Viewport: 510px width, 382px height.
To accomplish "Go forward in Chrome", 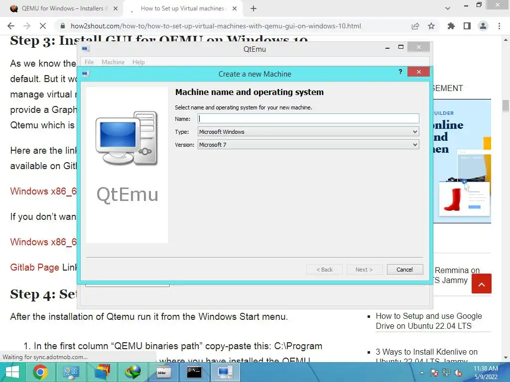I will (x=27, y=26).
